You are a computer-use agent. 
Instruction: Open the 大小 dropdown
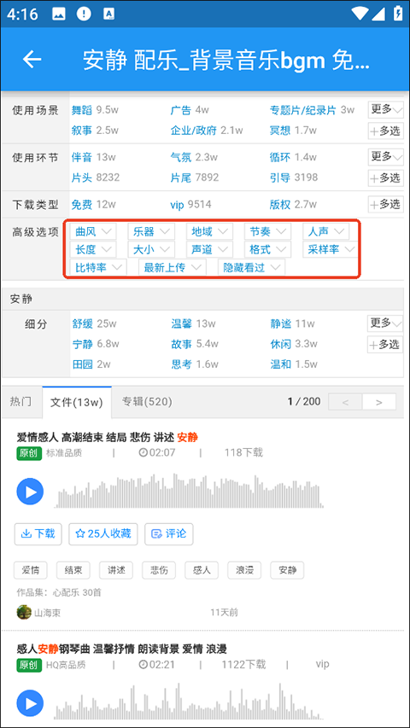click(151, 249)
